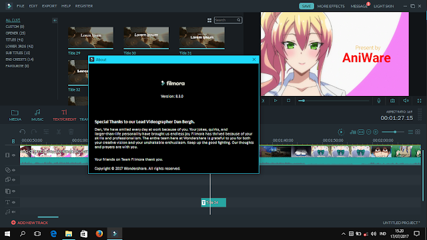Image resolution: width=427 pixels, height=240 pixels.
Task: Adjust the timeline zoom slider
Action: pos(392,132)
